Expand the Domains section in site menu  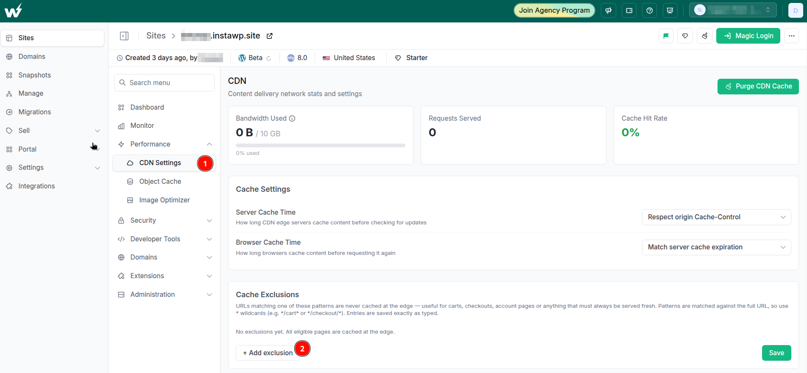pyautogui.click(x=209, y=257)
